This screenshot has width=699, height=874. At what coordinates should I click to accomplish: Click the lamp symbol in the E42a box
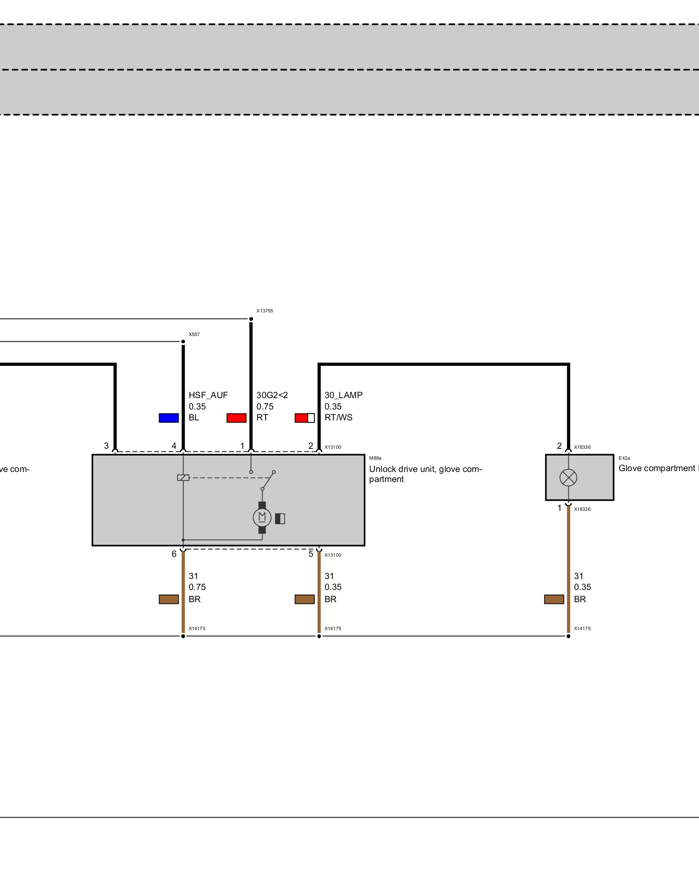click(x=568, y=478)
